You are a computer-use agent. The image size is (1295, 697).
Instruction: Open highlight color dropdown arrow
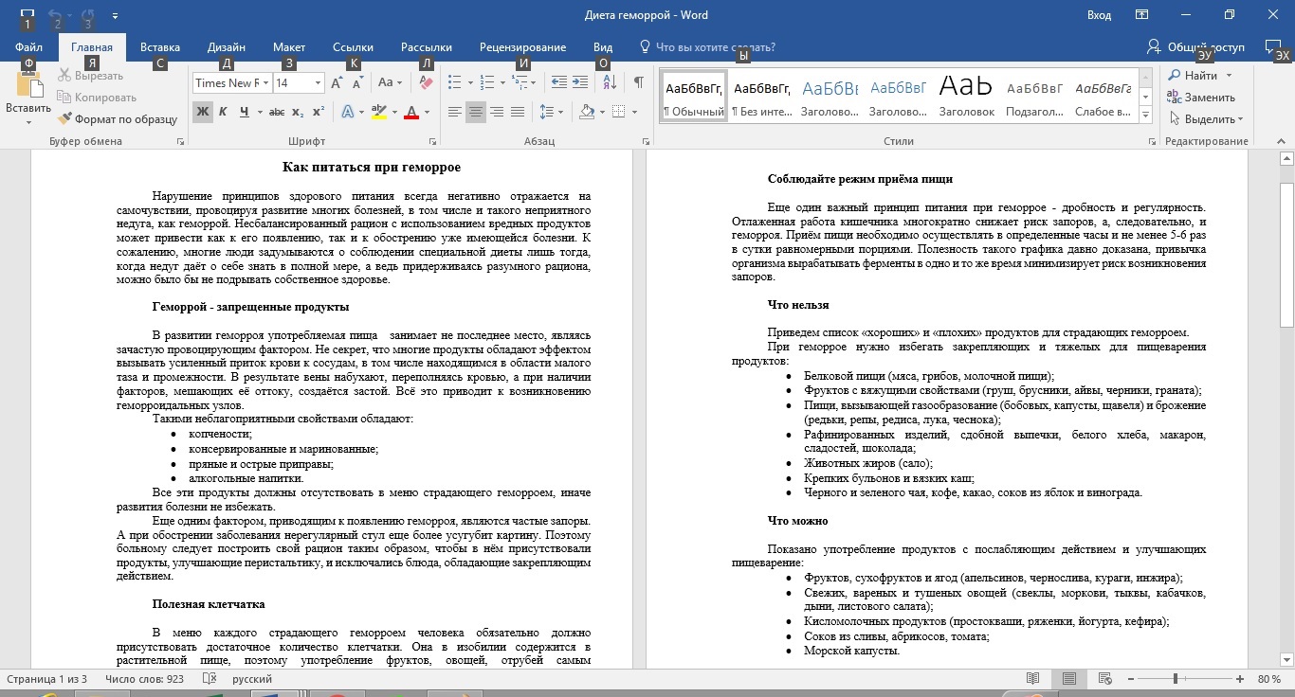394,112
